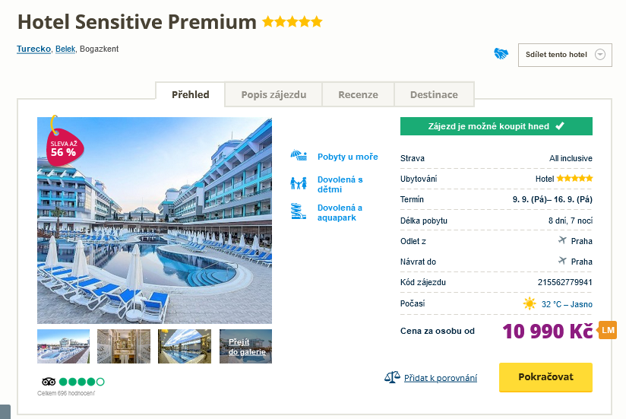Click the handshake icon beside share button

(x=501, y=54)
